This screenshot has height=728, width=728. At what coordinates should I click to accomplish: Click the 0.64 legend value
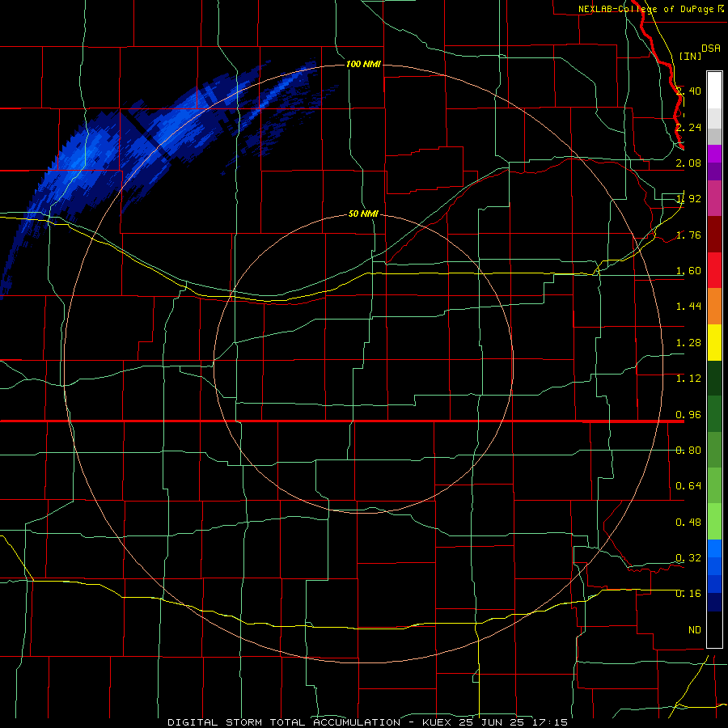[688, 486]
